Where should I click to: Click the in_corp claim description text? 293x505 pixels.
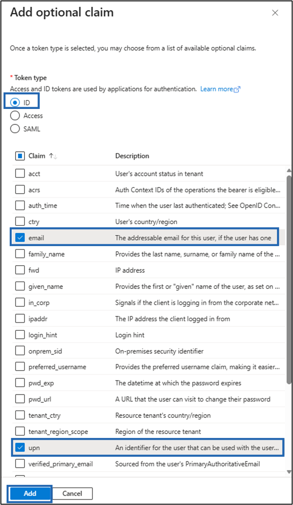tap(197, 303)
